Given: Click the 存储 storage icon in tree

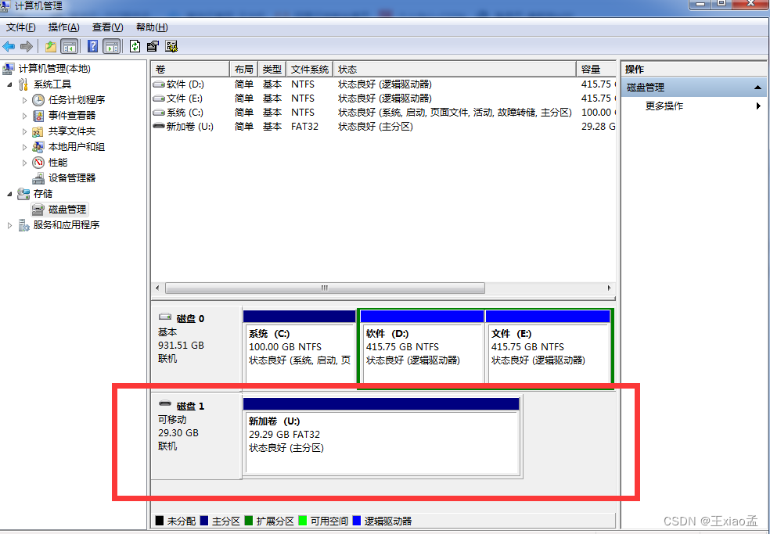Looking at the screenshot, I should pyautogui.click(x=23, y=194).
